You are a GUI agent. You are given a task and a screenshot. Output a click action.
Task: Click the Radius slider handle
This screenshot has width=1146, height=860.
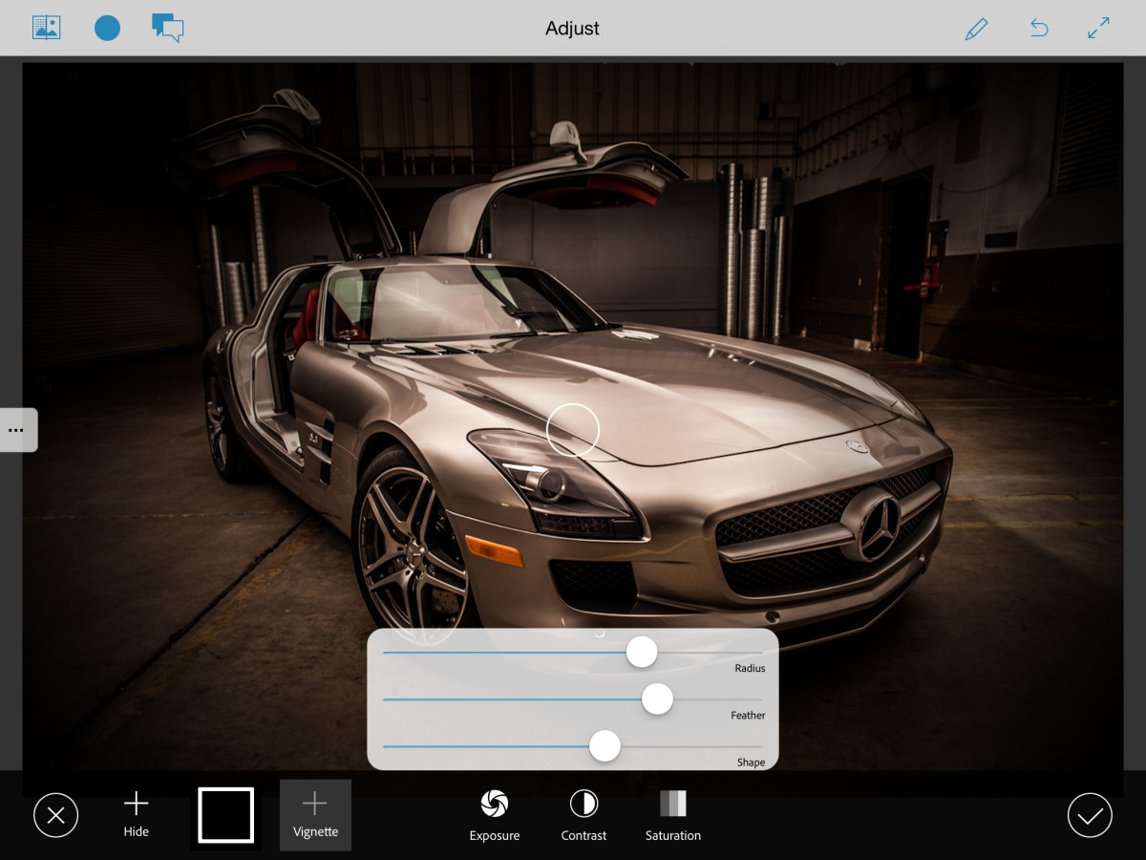pyautogui.click(x=642, y=651)
